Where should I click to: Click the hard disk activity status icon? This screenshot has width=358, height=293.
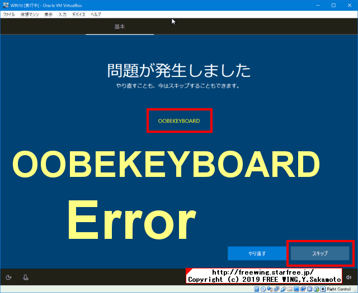pos(257,289)
